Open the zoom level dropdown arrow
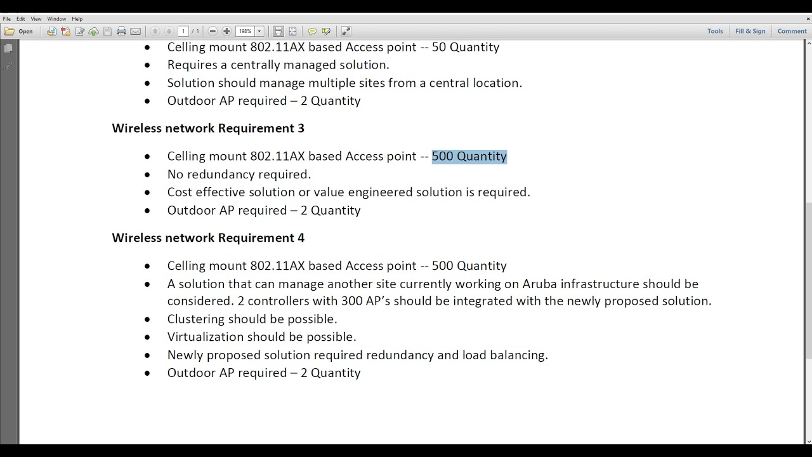812x457 pixels. (x=259, y=31)
